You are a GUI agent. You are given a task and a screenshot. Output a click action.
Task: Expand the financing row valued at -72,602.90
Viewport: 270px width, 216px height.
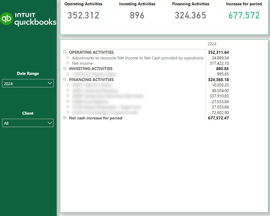click(x=68, y=112)
